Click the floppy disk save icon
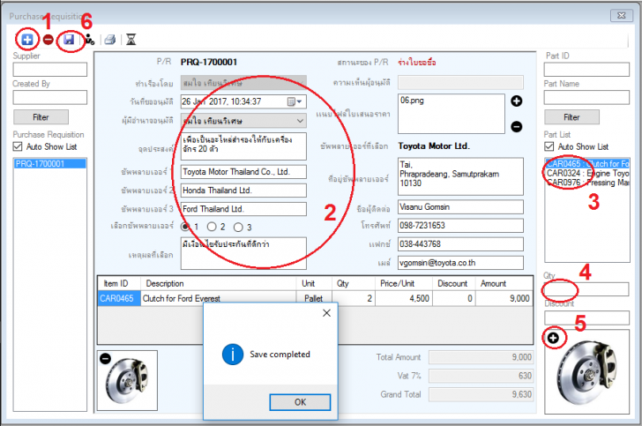Screen dimensions: 642x426 pyautogui.click(x=69, y=40)
